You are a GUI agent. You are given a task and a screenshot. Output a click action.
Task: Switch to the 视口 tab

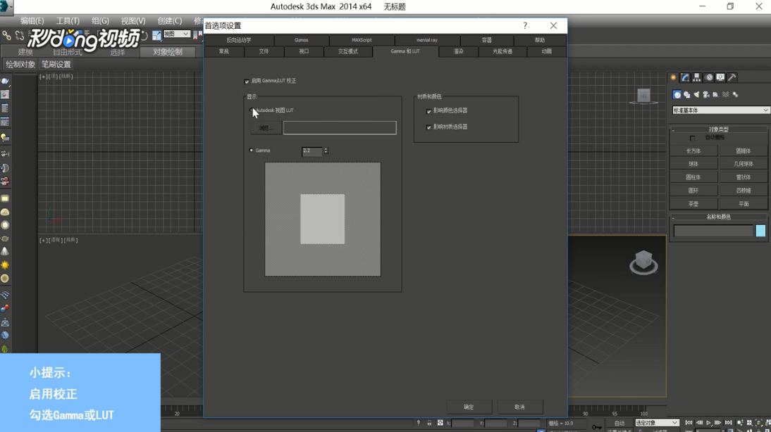point(304,51)
